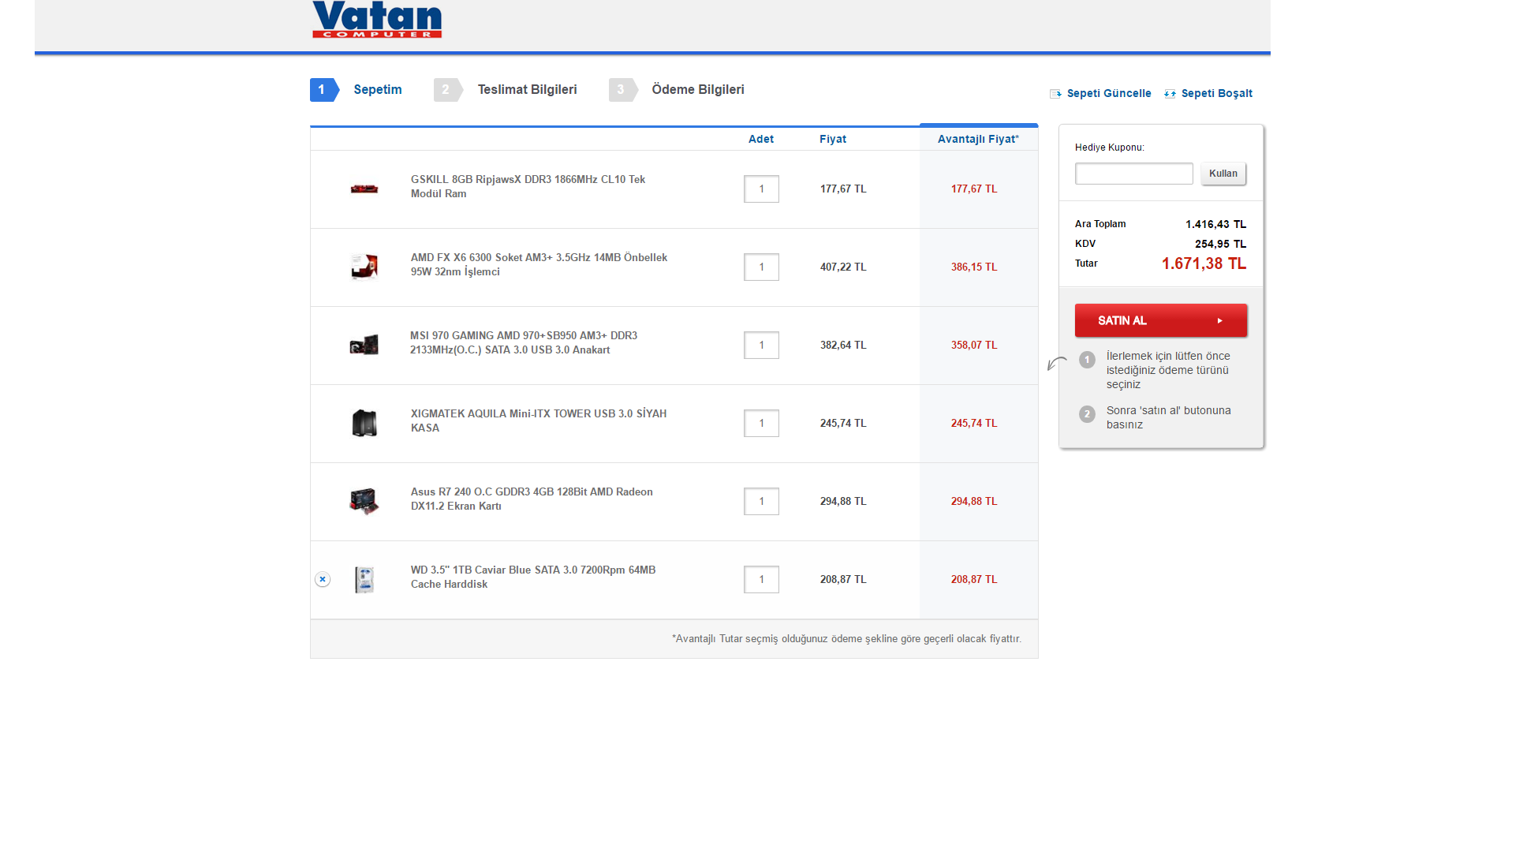This screenshot has height=841, width=1527.
Task: Edit quantity for GSKILL 8GB RAM
Action: click(761, 189)
